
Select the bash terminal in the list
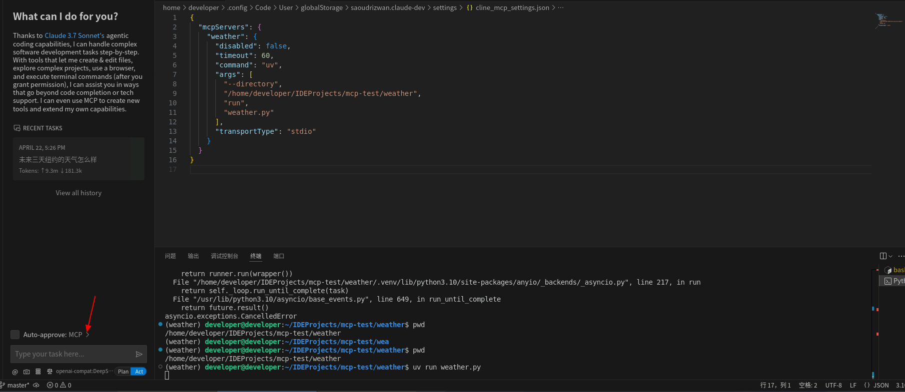[x=895, y=270]
